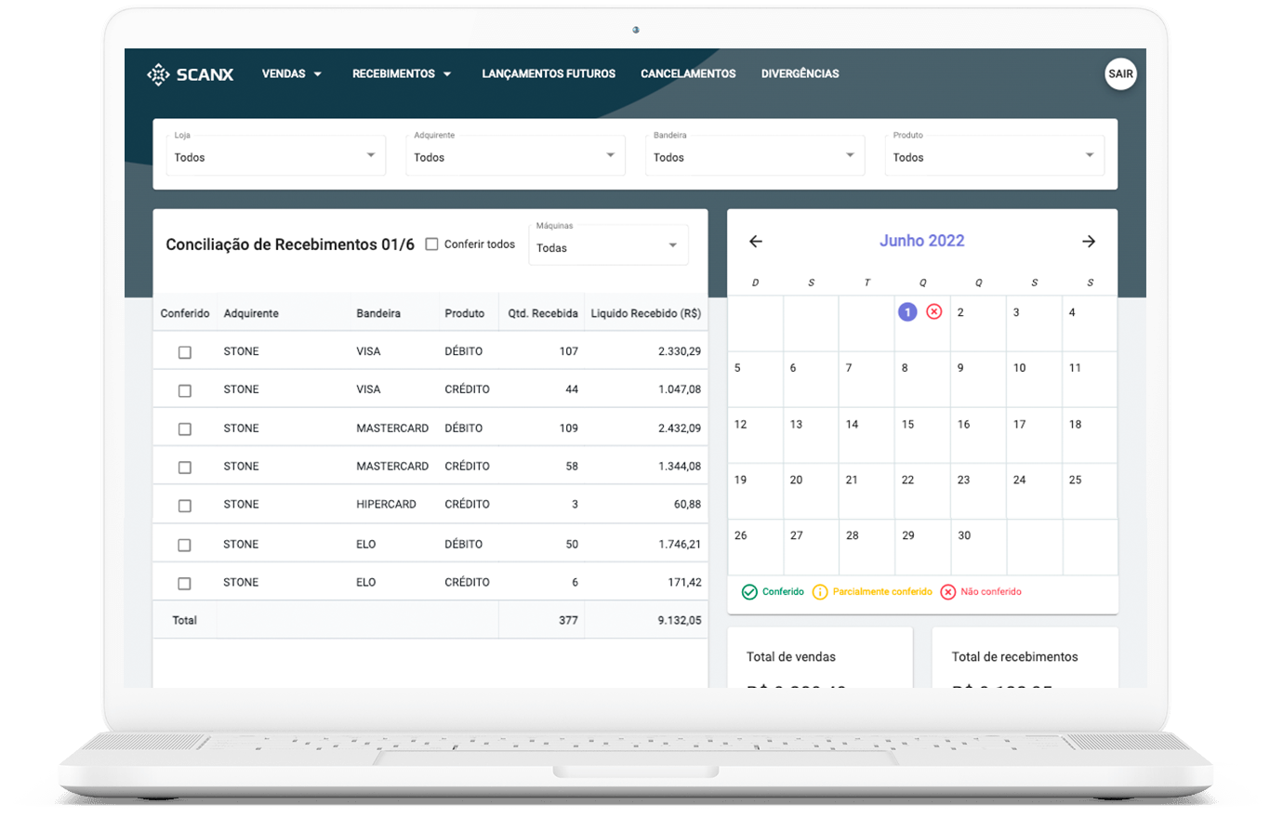Click the value 171,42
The height and width of the screenshot is (831, 1270).
click(x=684, y=582)
